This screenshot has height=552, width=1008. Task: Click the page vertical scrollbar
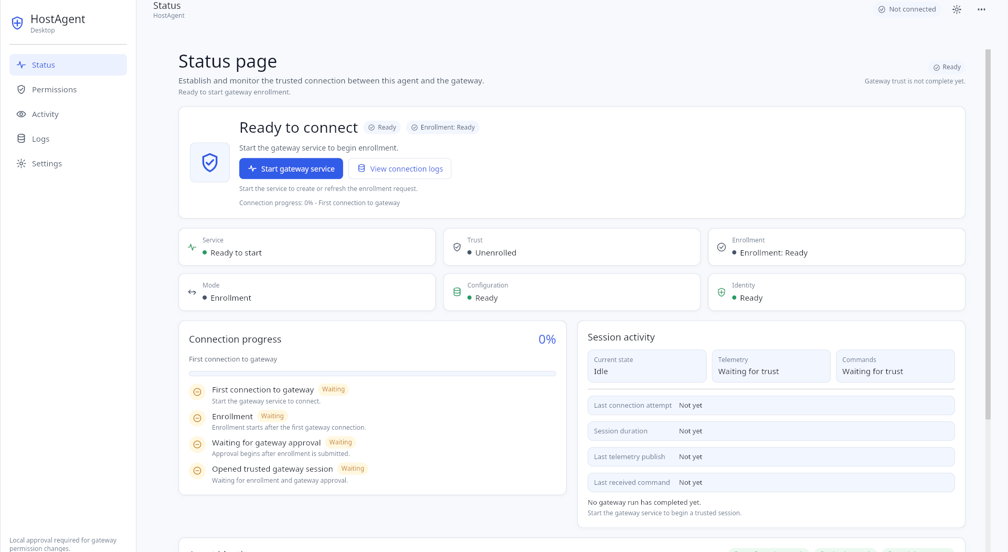(x=988, y=234)
